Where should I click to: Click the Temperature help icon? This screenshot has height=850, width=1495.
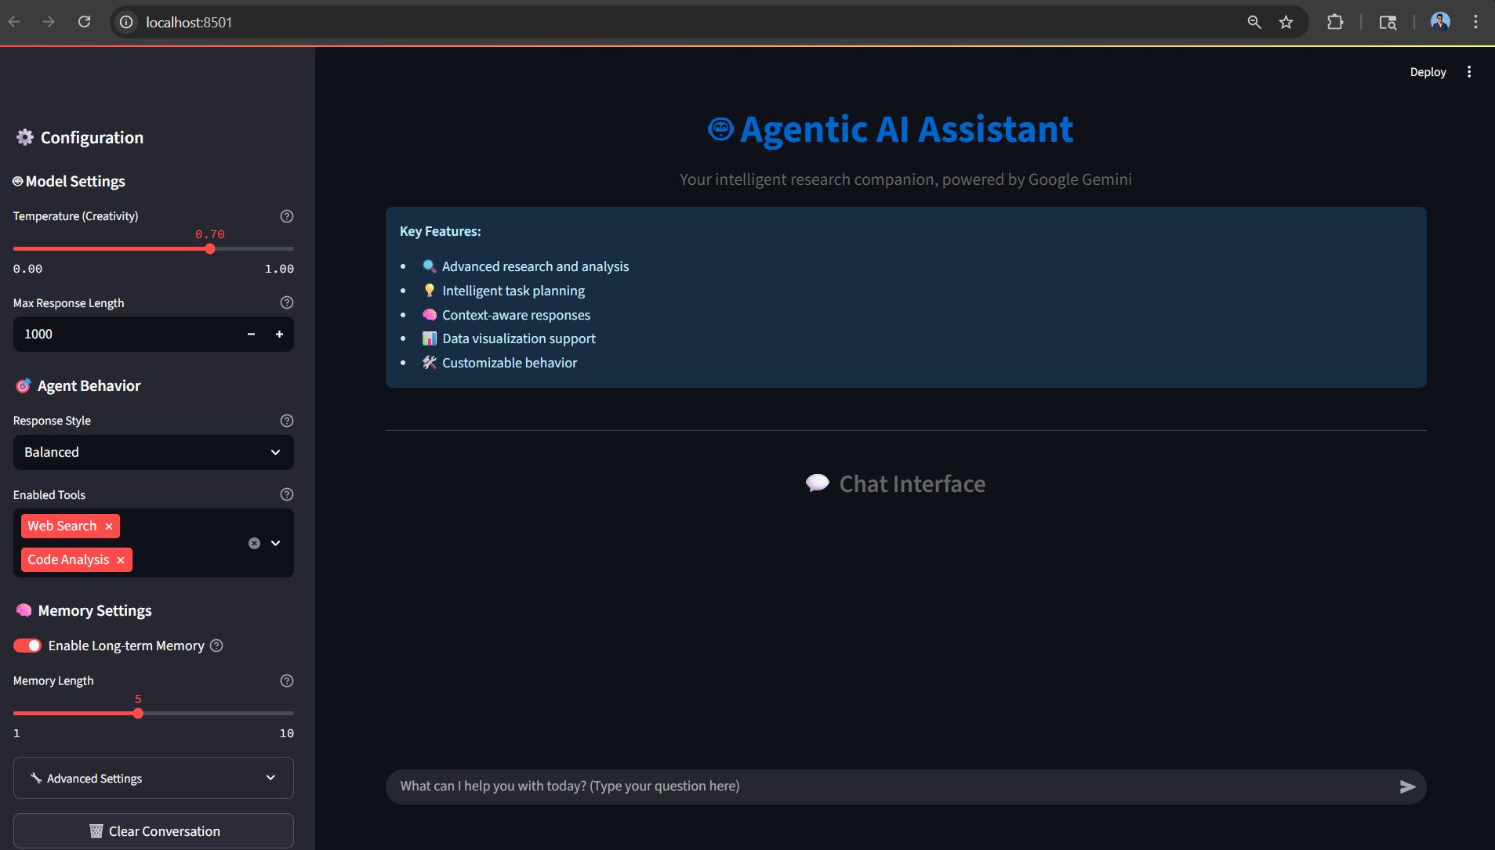(x=286, y=216)
